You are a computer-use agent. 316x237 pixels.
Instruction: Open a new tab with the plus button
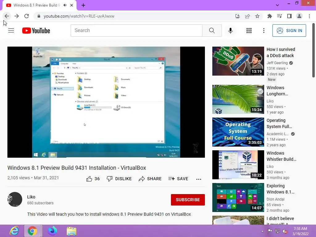83,5
